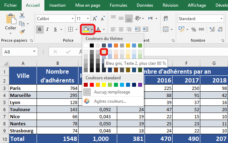Switch to the Insertion ribbon tab
This screenshot has height=143, width=228.
(x=57, y=5)
